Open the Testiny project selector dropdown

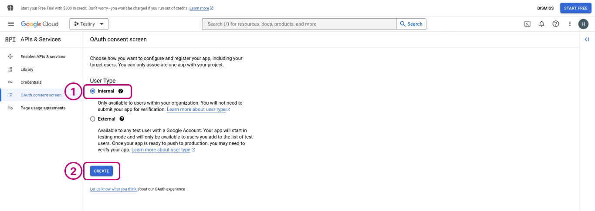click(x=89, y=24)
